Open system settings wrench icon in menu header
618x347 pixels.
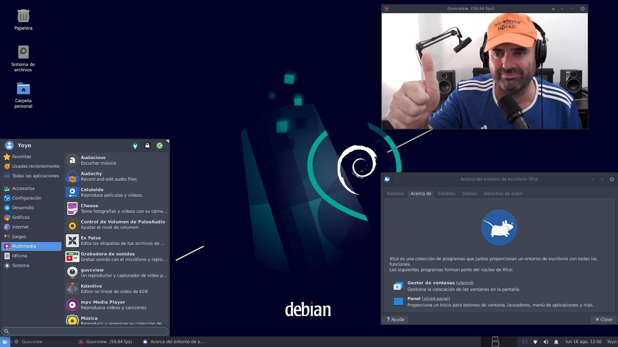tap(135, 146)
